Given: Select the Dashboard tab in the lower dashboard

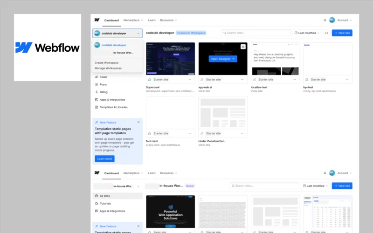Looking at the screenshot, I should (111, 173).
